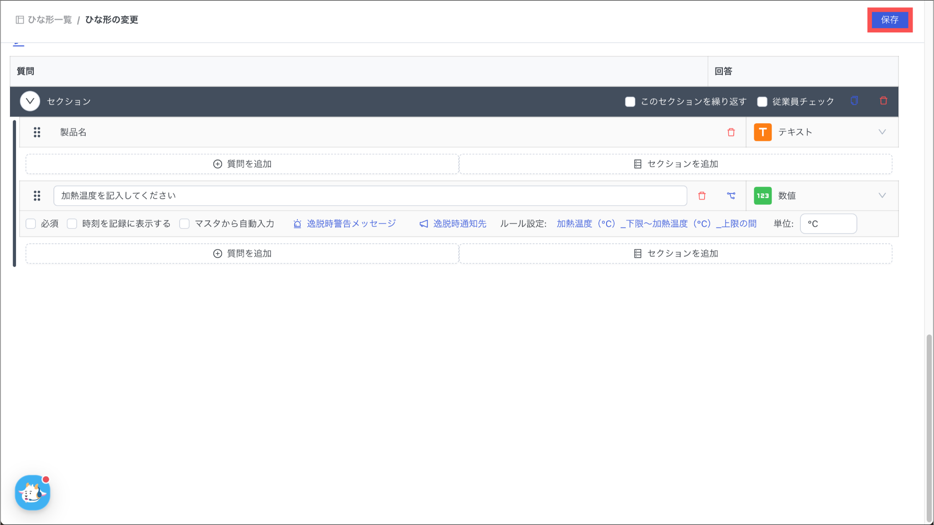
Task: Open 逸脱時警告メッセージ link
Action: pyautogui.click(x=351, y=224)
